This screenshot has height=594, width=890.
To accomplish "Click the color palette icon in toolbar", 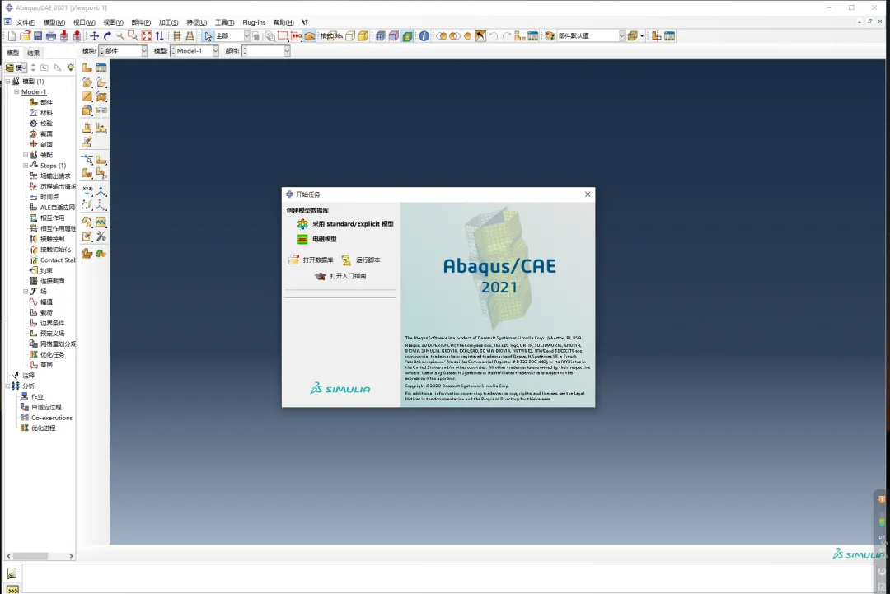I will tap(550, 36).
